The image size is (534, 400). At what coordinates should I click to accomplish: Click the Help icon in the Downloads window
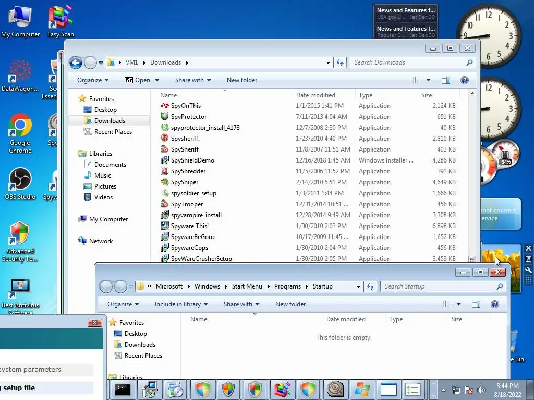click(464, 80)
